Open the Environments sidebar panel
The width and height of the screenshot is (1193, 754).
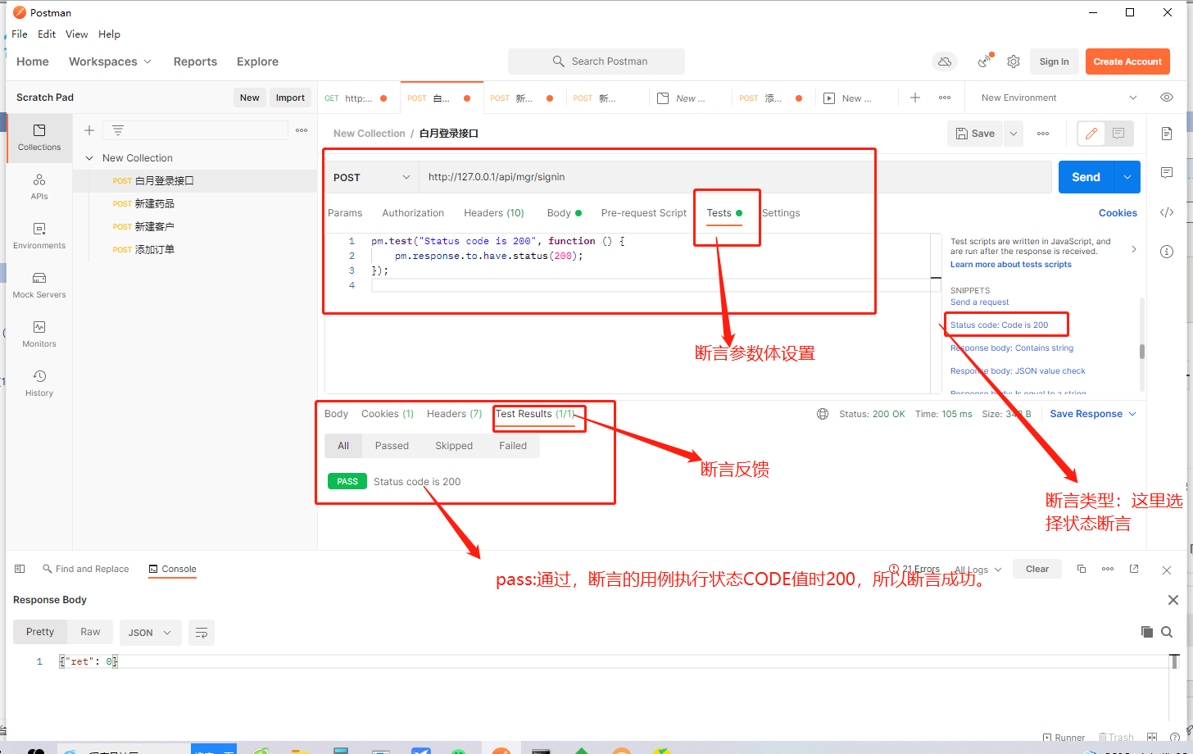point(39,235)
